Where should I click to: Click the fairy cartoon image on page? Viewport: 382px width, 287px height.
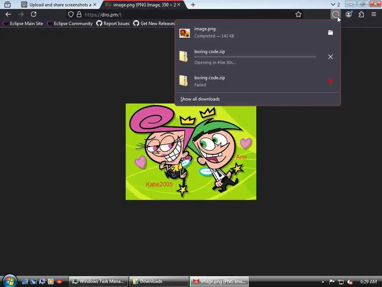[191, 152]
